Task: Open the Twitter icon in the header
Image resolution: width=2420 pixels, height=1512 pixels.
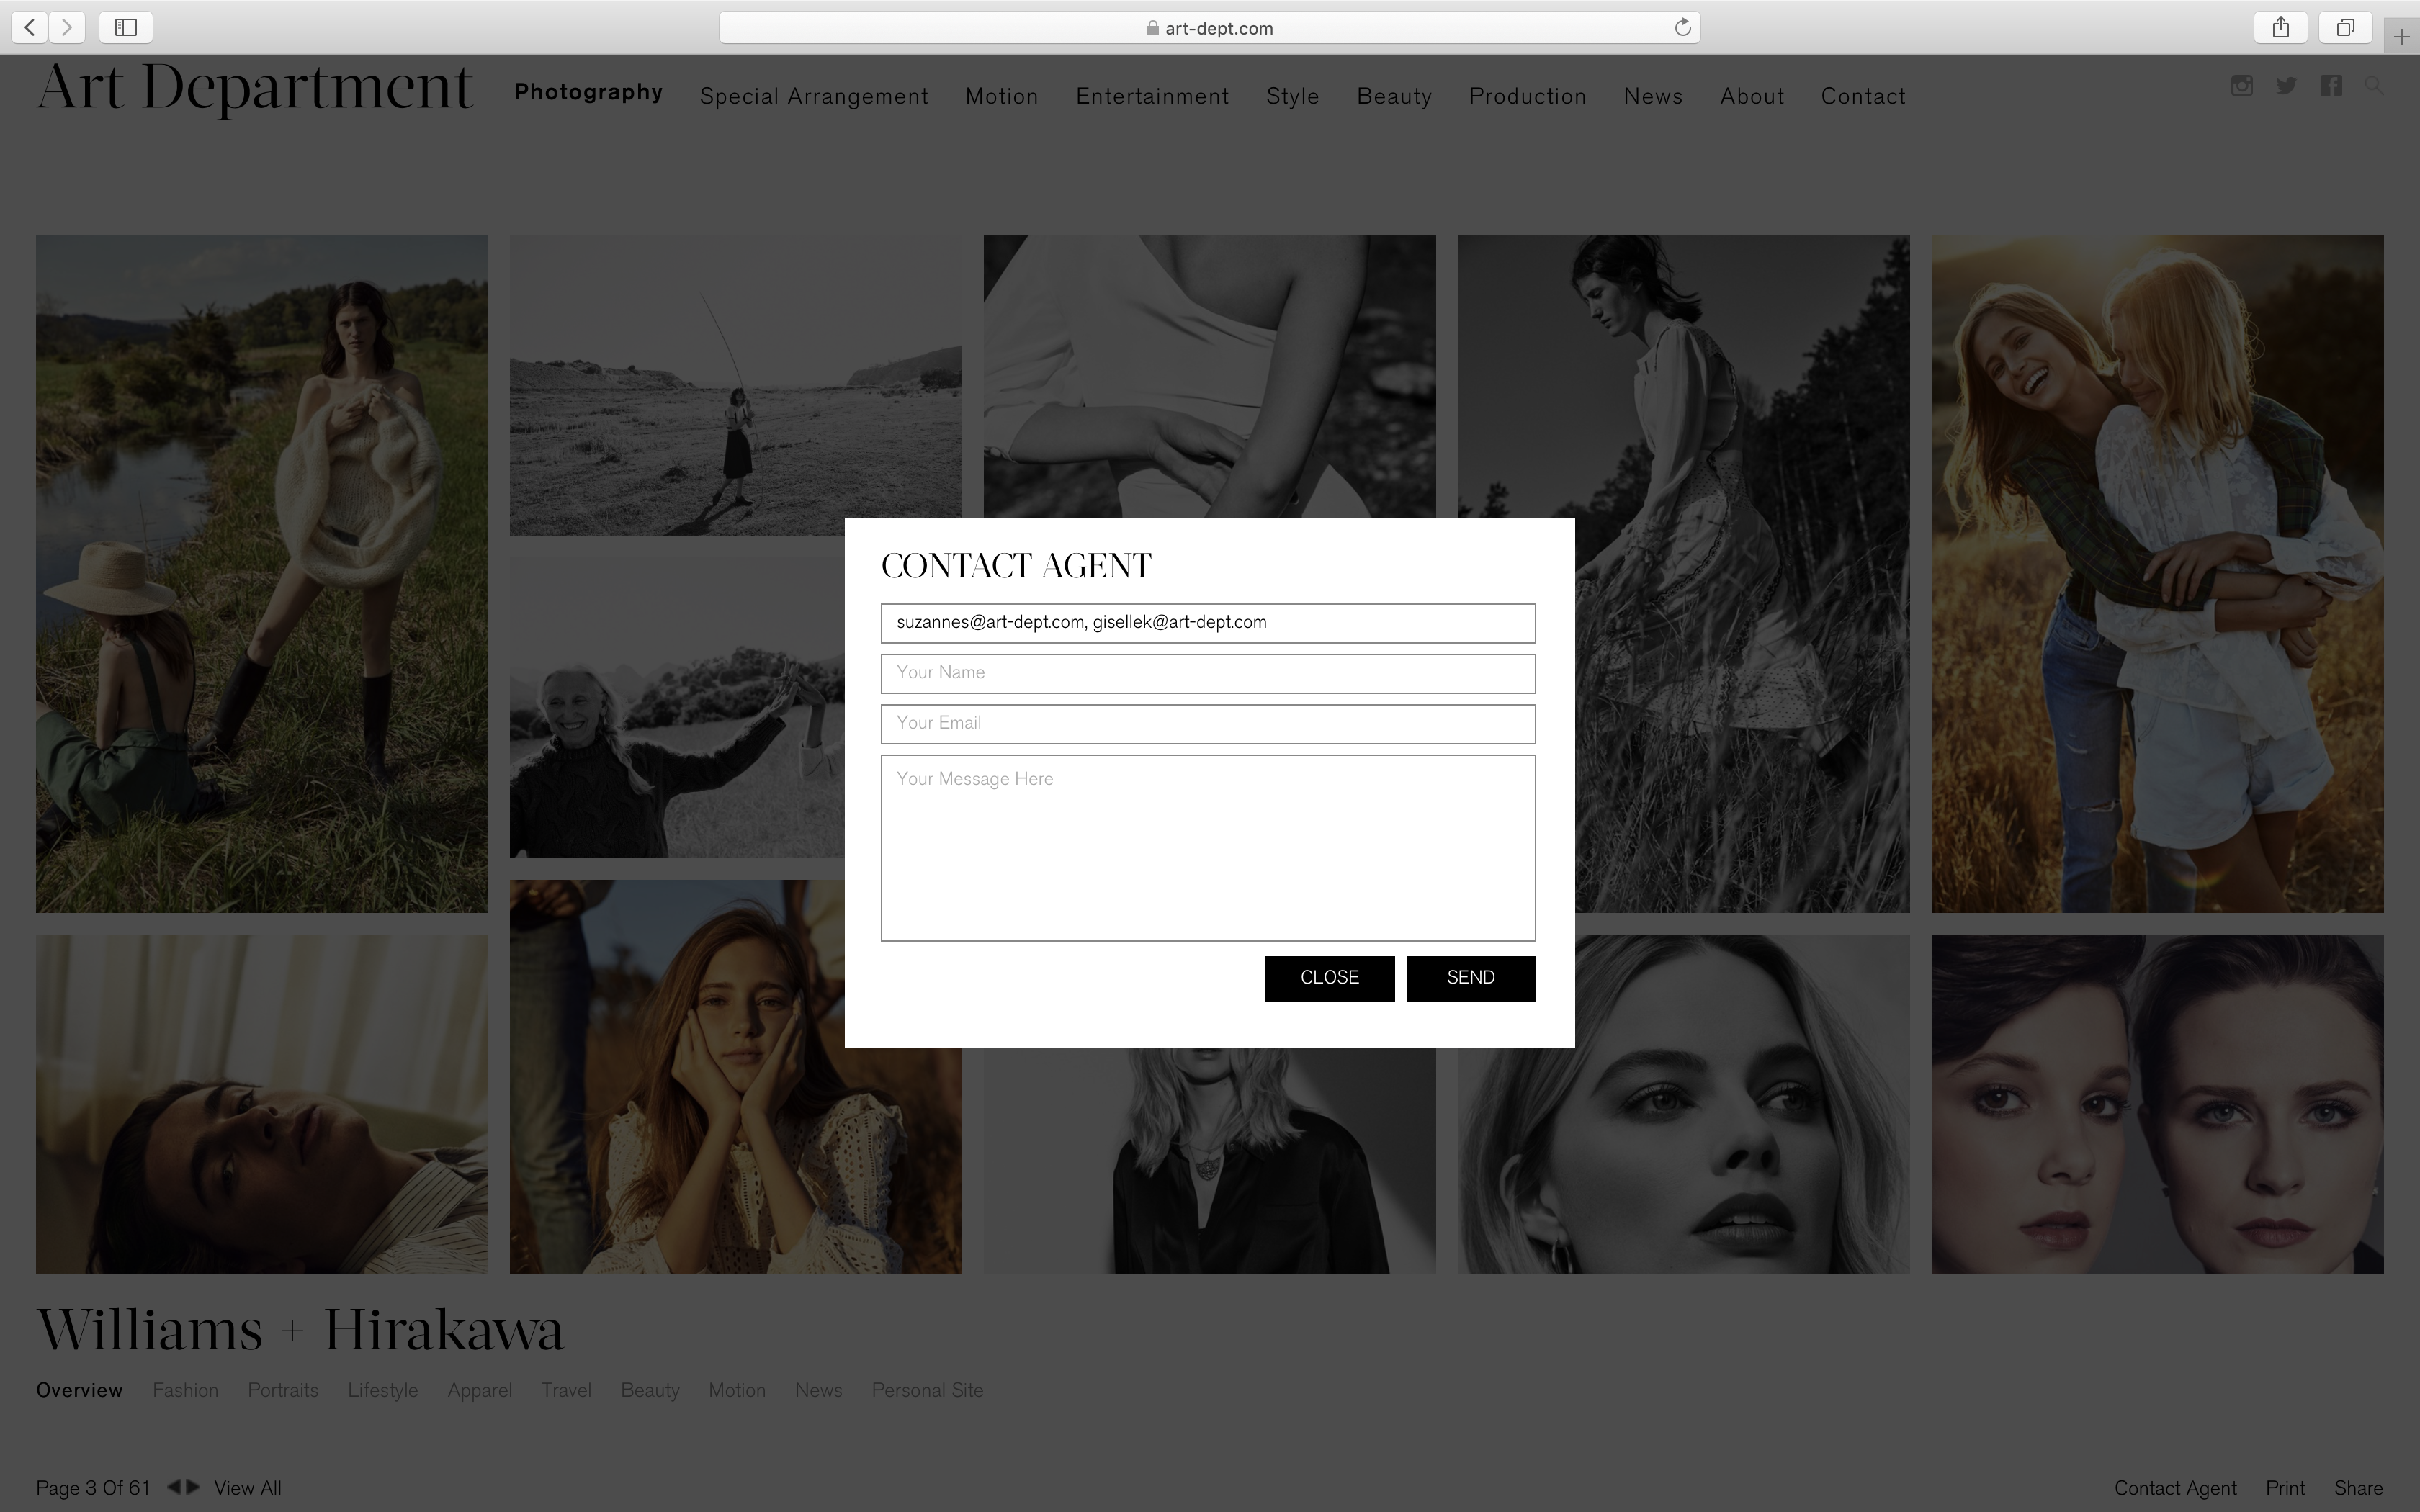Action: (x=2286, y=87)
